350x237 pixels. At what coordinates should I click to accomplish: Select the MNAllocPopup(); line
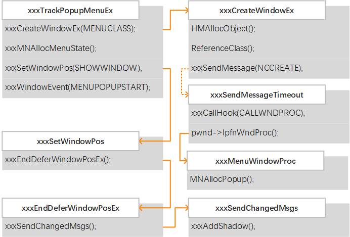point(222,179)
